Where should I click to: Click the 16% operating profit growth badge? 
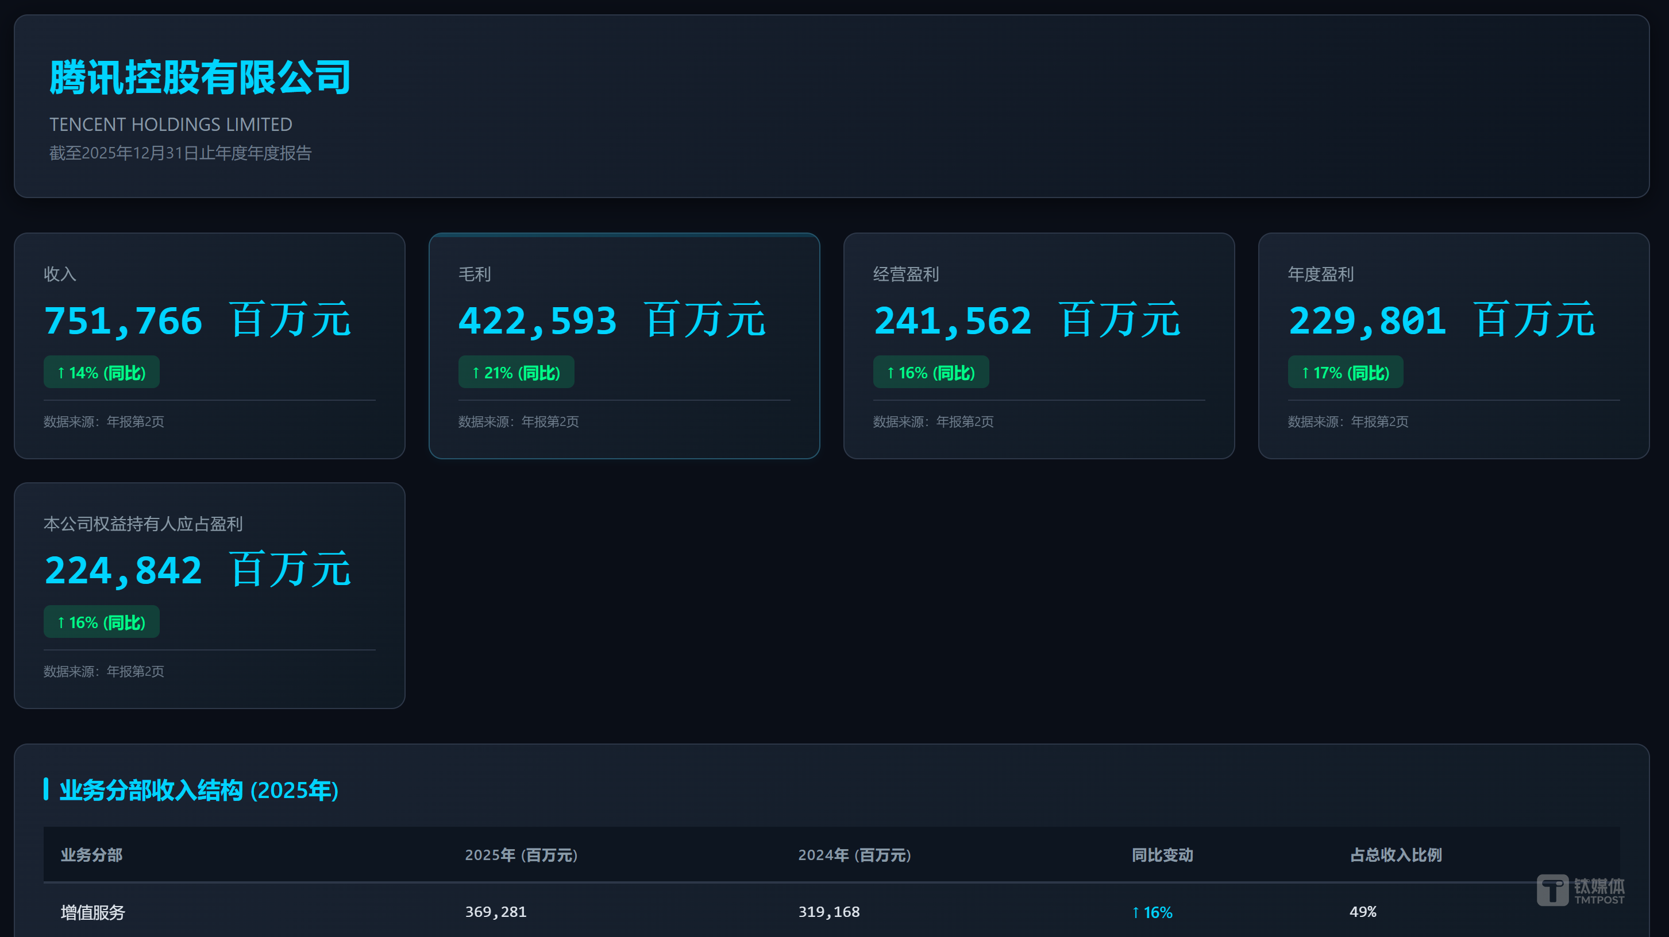pyautogui.click(x=931, y=373)
